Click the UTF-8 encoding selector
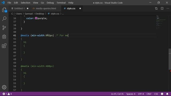The image size is (171, 96). 141,94
